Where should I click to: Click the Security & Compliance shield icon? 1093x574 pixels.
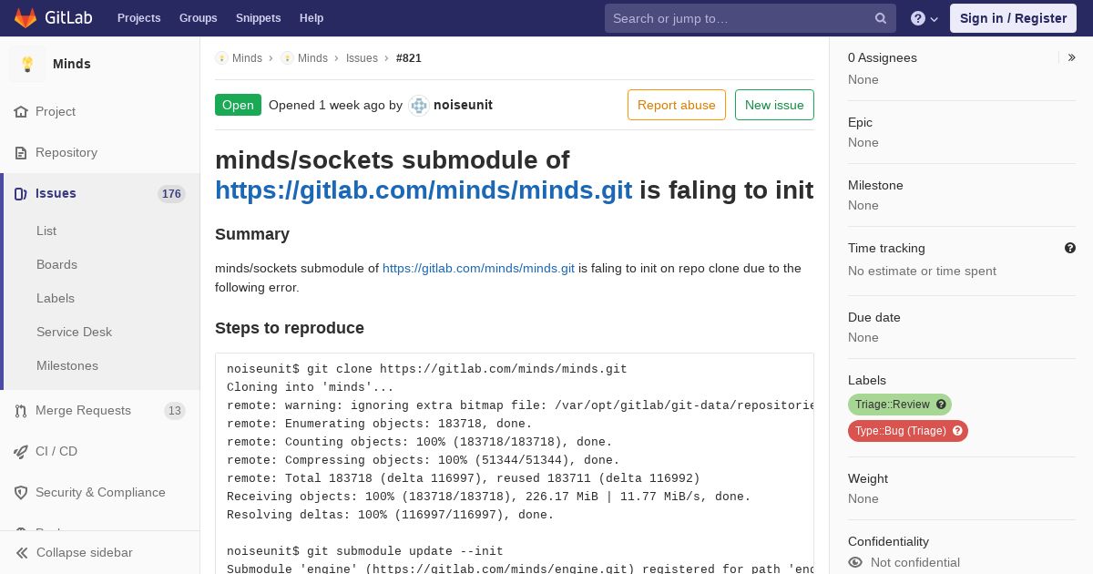tap(21, 493)
